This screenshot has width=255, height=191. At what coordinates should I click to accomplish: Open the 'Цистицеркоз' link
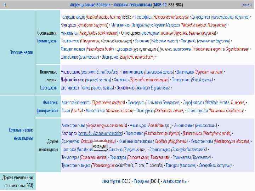(70, 88)
